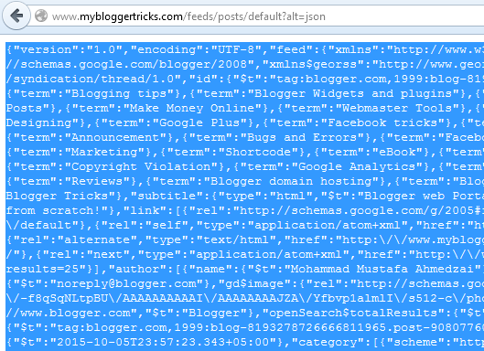Image resolution: width=484 pixels, height=351 pixels.
Task: Click the text "Reviews"
Action: pos(97,181)
